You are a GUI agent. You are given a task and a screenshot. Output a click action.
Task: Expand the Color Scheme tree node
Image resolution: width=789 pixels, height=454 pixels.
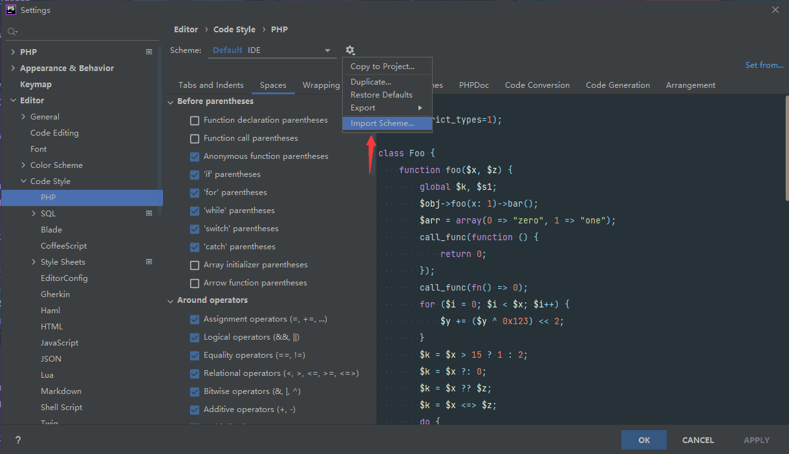[23, 165]
